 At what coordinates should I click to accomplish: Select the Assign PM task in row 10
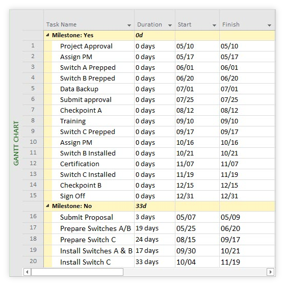click(x=76, y=143)
